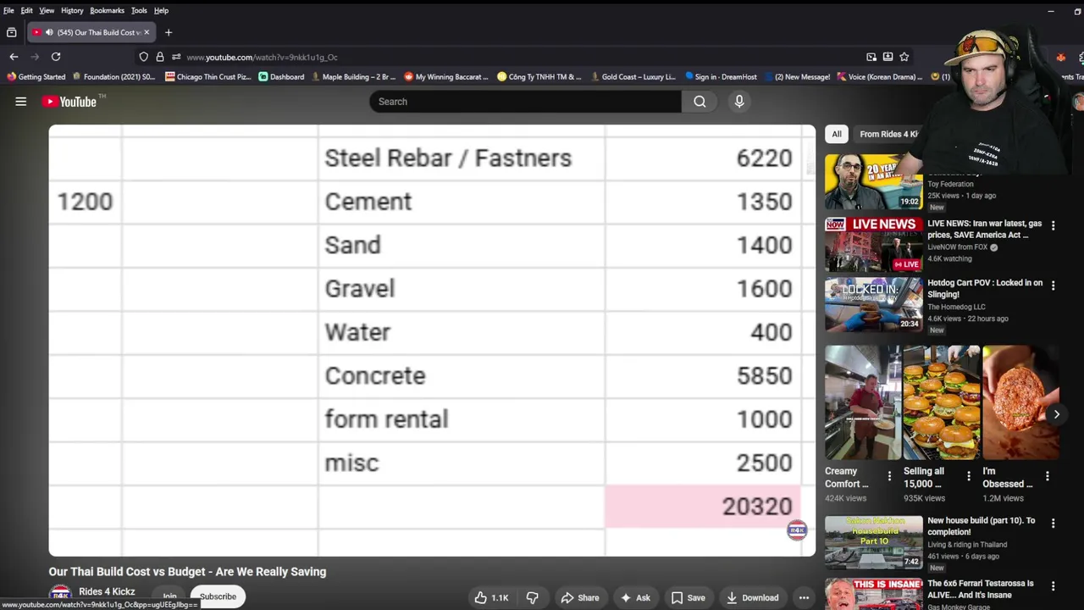
Task: Open the Chicago Thin Crust Pizza bookmark
Action: (x=208, y=77)
